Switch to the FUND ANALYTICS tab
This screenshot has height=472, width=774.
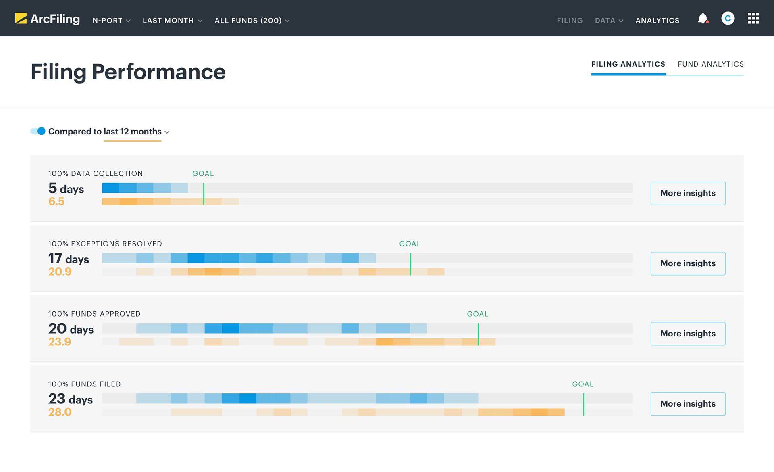click(x=711, y=64)
